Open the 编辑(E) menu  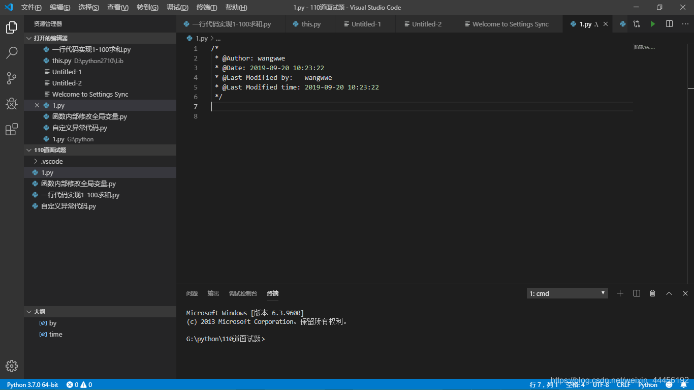(60, 7)
